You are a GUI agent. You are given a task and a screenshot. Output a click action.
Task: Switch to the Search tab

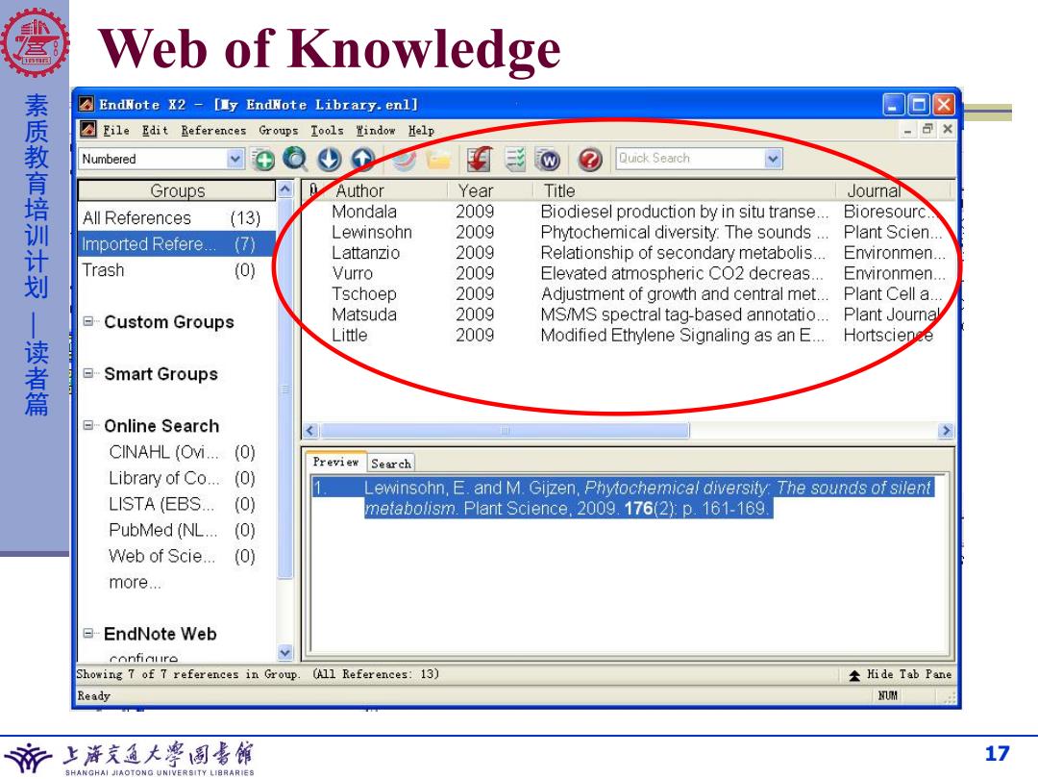pos(390,464)
